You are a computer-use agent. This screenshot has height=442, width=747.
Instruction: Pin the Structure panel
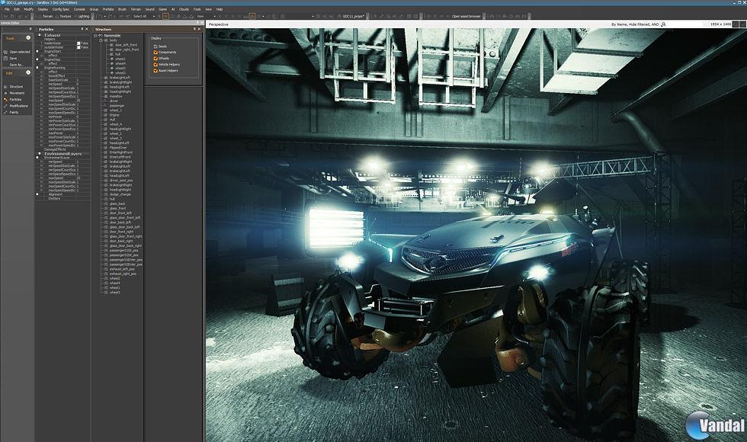coord(194,29)
